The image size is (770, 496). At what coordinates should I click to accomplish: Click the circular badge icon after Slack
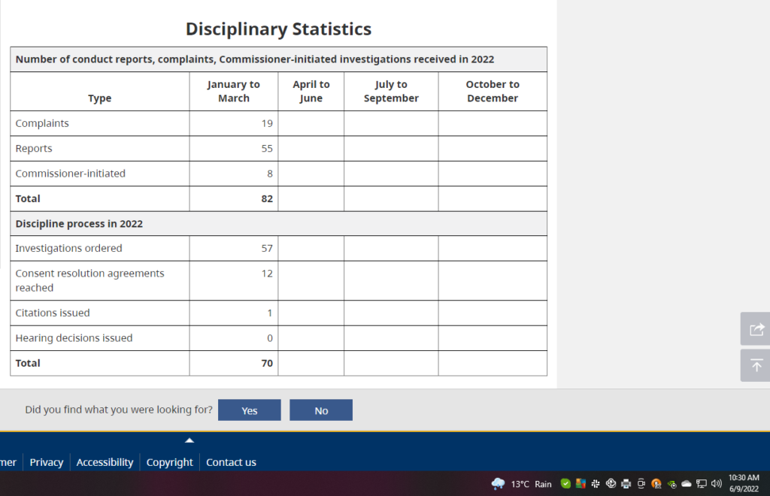(x=611, y=484)
